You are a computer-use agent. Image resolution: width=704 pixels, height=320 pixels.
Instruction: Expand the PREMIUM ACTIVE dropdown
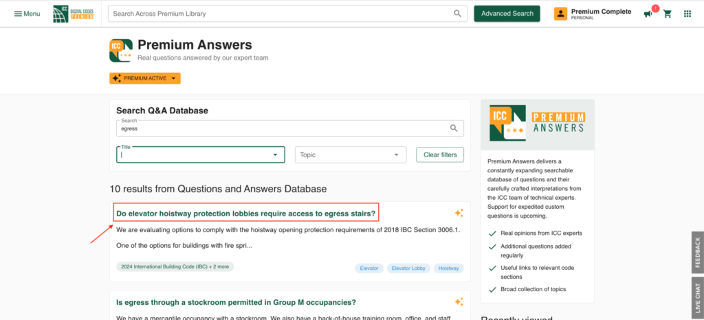click(x=145, y=78)
